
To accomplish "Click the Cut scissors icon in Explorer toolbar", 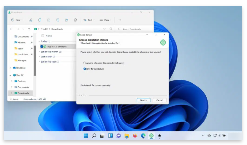I will click(x=31, y=20).
